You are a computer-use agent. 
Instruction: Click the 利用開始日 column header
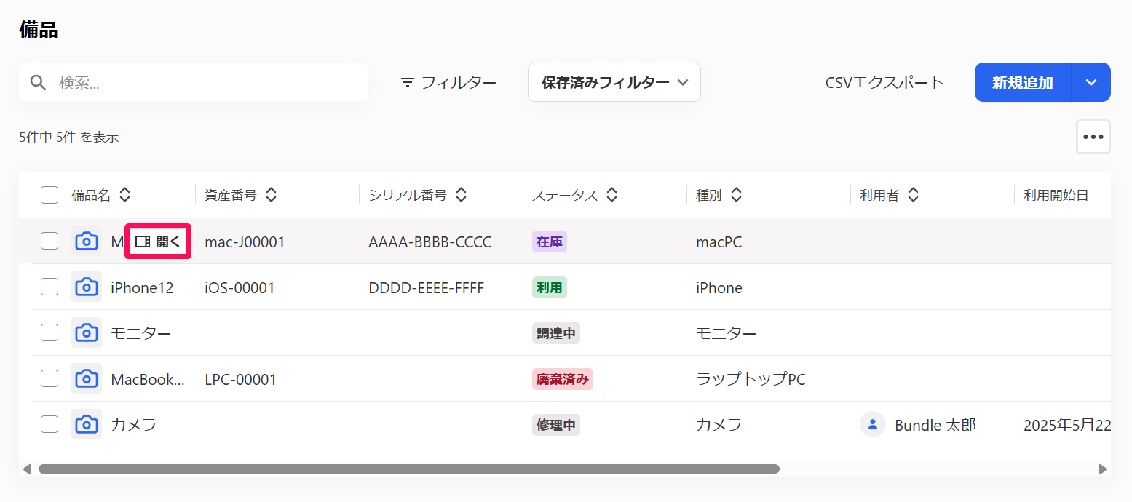coord(1056,194)
